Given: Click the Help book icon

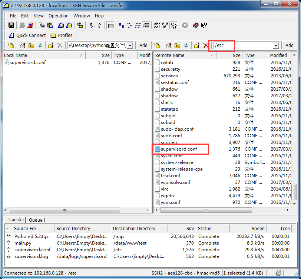Looking at the screenshot, I should (x=196, y=25).
